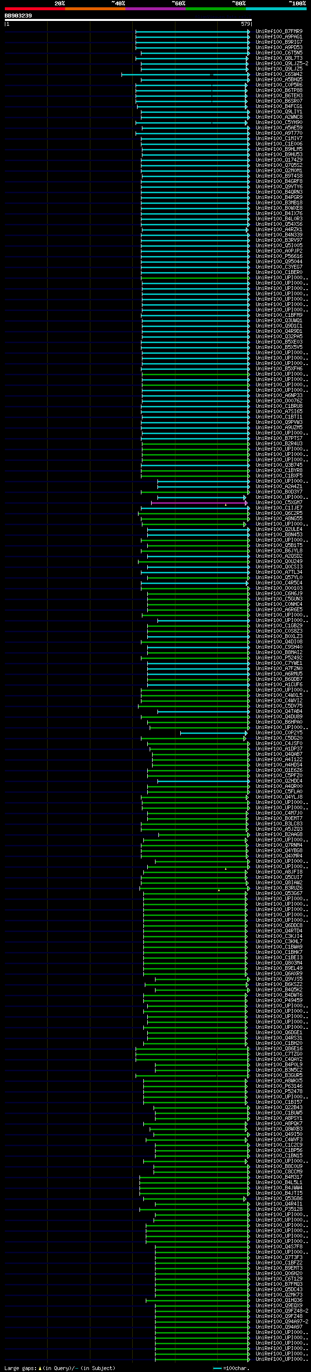311x1372 pixels.
Task: Select hit label UniRef100_B8C0U9
Action: click(279, 1167)
